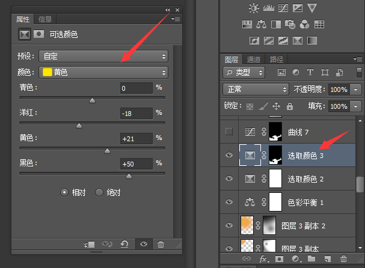Image resolution: width=365 pixels, height=268 pixels.
Task: Toggle the layer filter on/off switch
Action: click(359, 72)
